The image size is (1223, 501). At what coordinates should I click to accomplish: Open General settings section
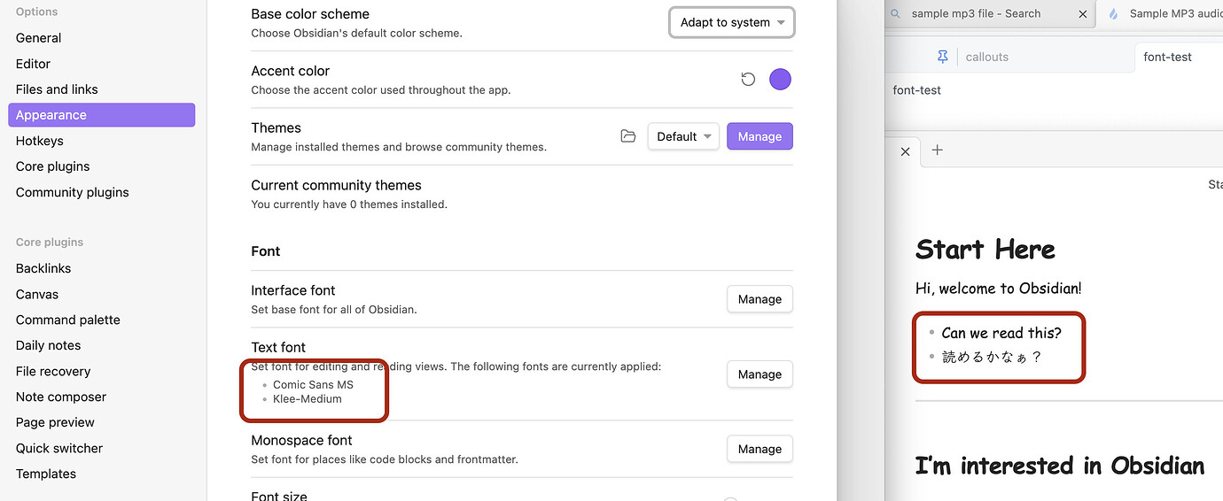tap(101, 38)
